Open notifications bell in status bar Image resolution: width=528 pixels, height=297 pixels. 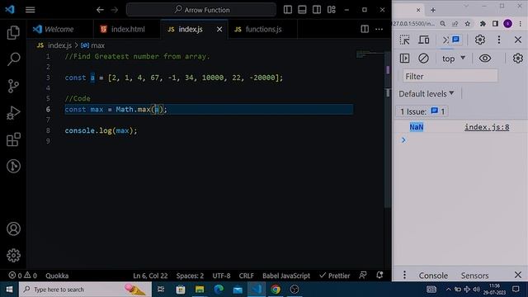pos(379,275)
